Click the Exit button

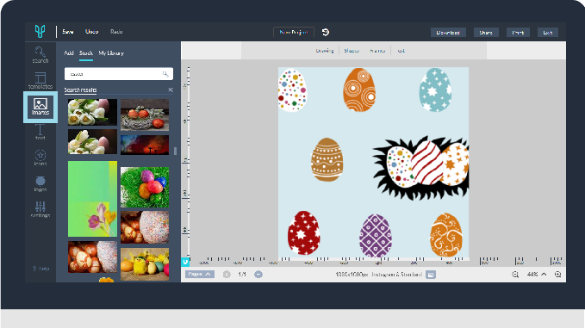tap(548, 33)
